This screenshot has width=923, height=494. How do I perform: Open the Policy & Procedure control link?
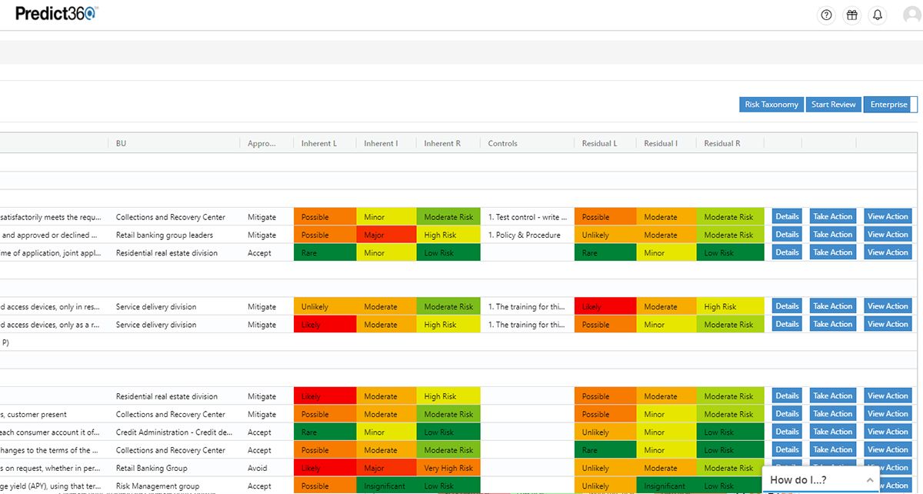[x=528, y=235]
